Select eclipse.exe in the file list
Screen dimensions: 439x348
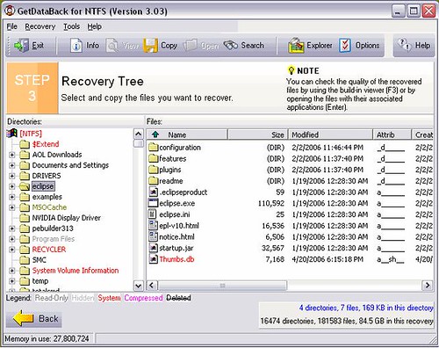point(177,203)
